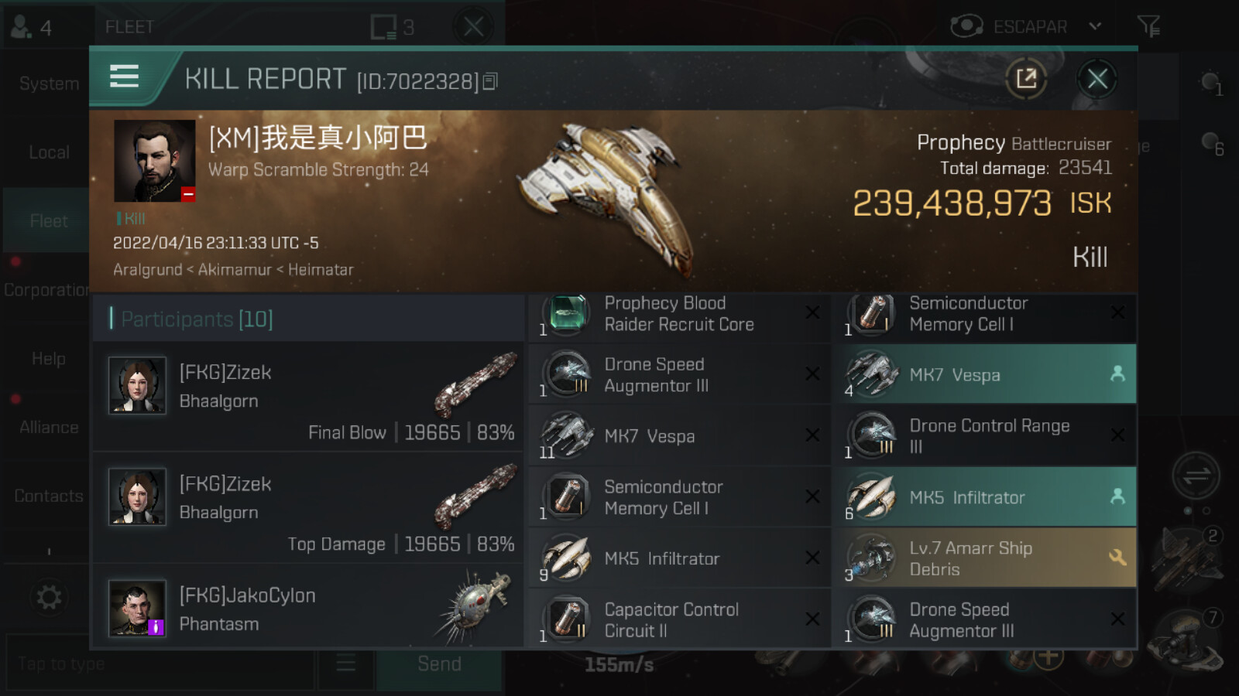The image size is (1239, 696).
Task: Send the chat message
Action: 439,664
